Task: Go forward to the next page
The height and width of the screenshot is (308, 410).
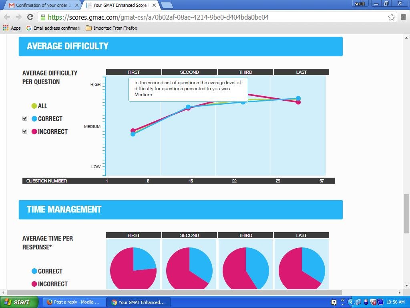Action: [x=18, y=17]
